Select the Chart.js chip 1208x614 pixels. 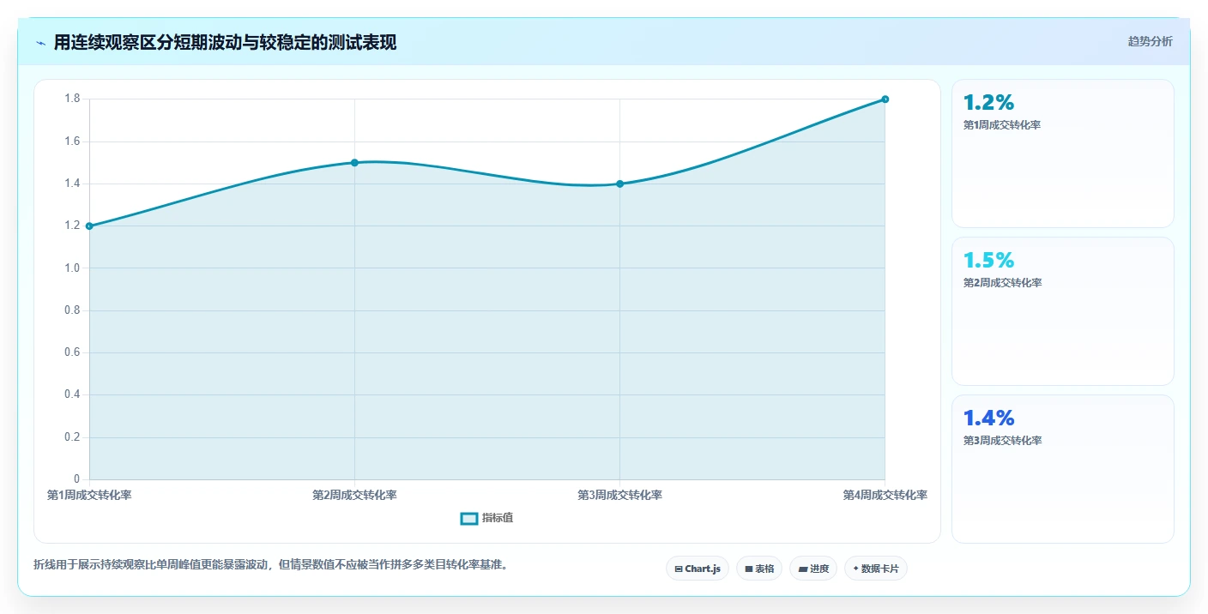click(x=698, y=569)
